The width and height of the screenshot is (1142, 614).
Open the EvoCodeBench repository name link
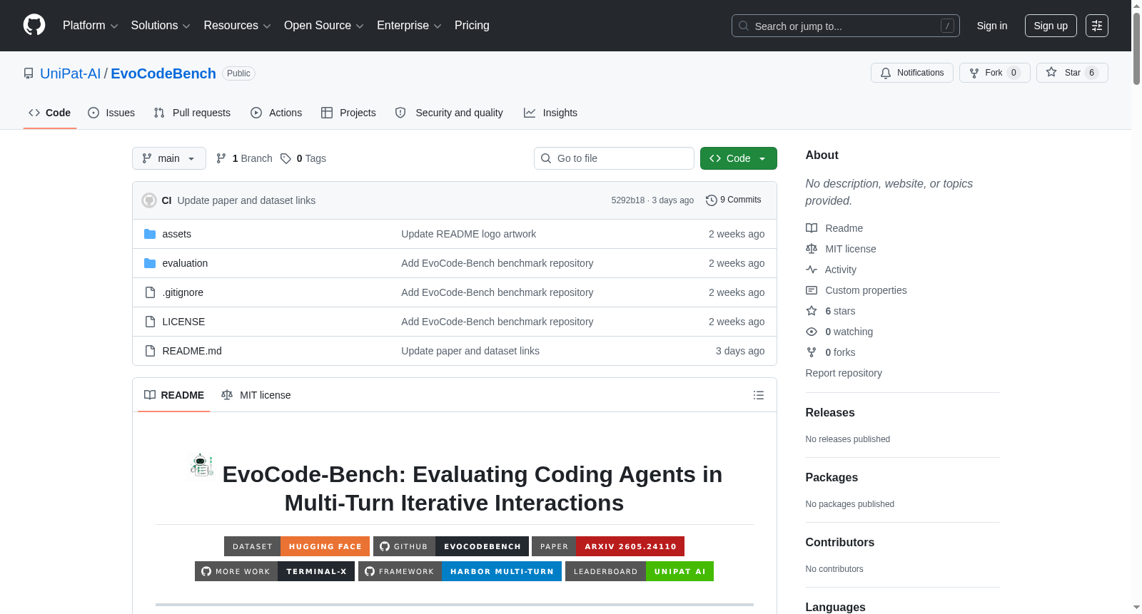coord(163,73)
